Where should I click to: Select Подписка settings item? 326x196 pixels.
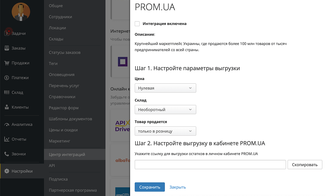pos(58,179)
